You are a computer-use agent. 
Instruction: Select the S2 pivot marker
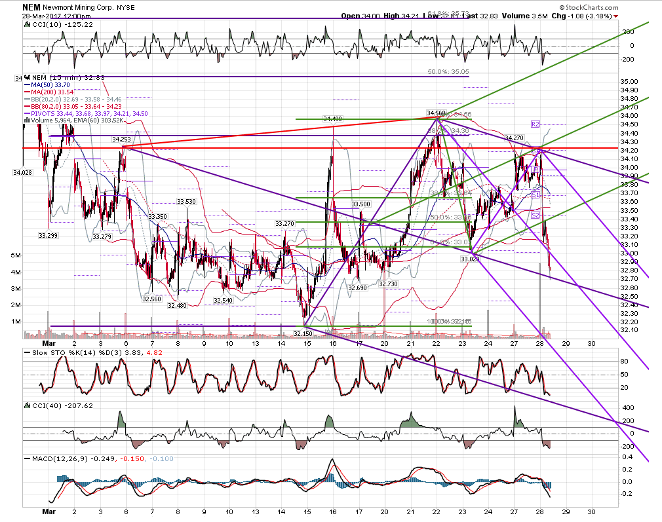tap(535, 215)
